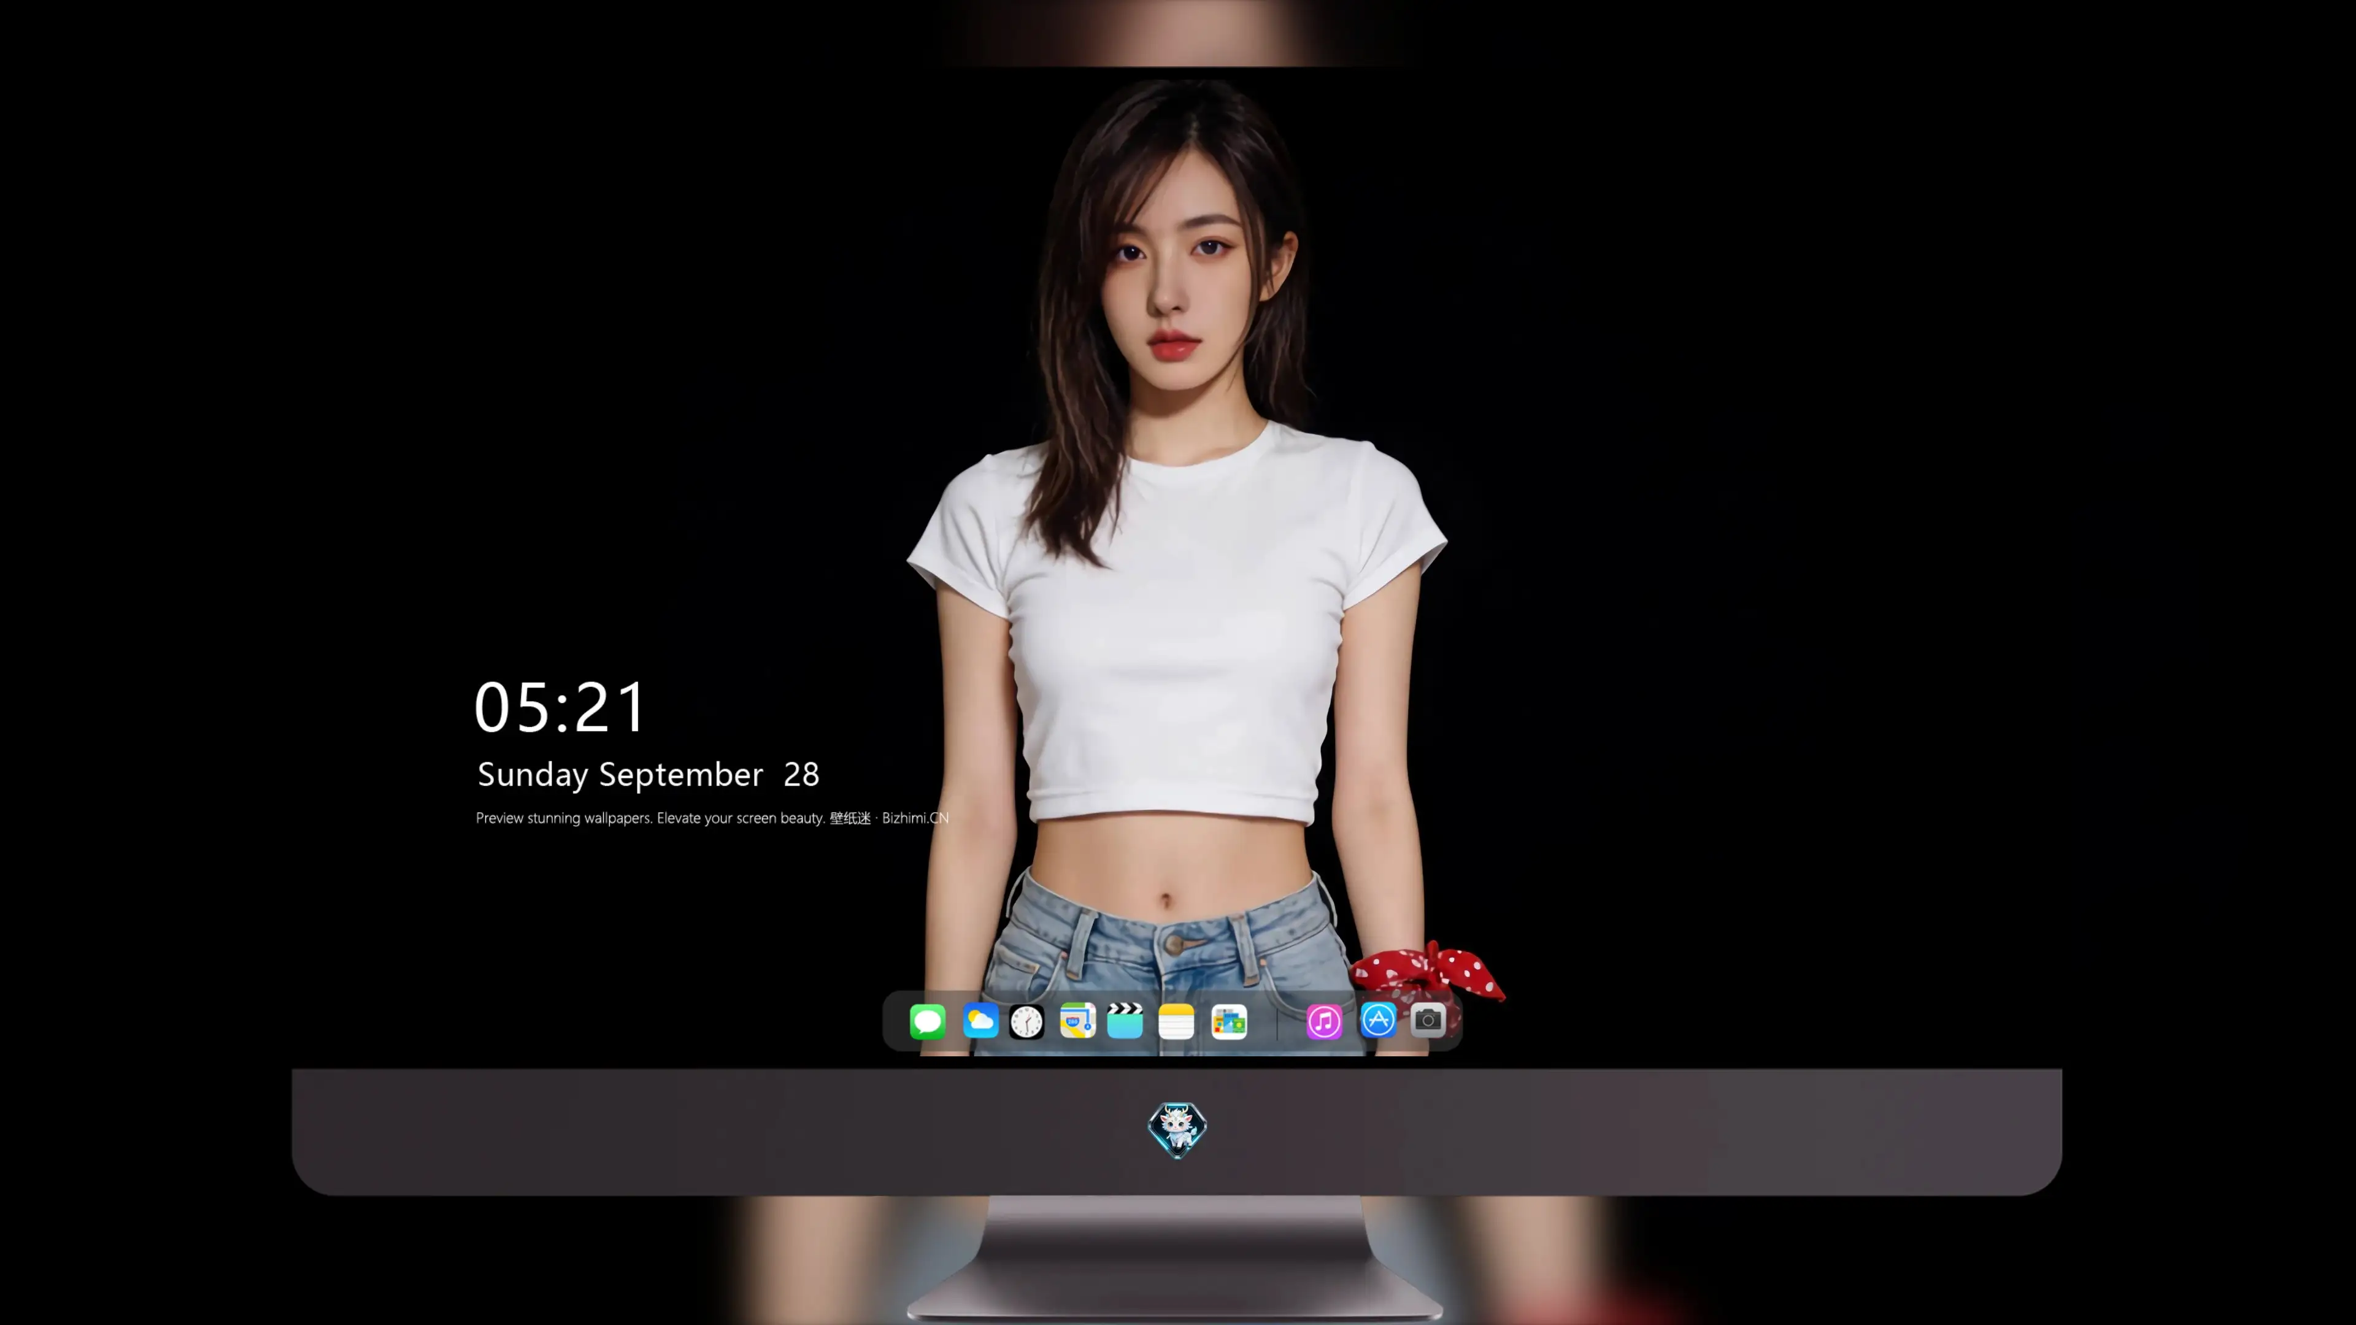Open the green Messages app in the dock
Image resolution: width=2356 pixels, height=1325 pixels.
point(928,1021)
